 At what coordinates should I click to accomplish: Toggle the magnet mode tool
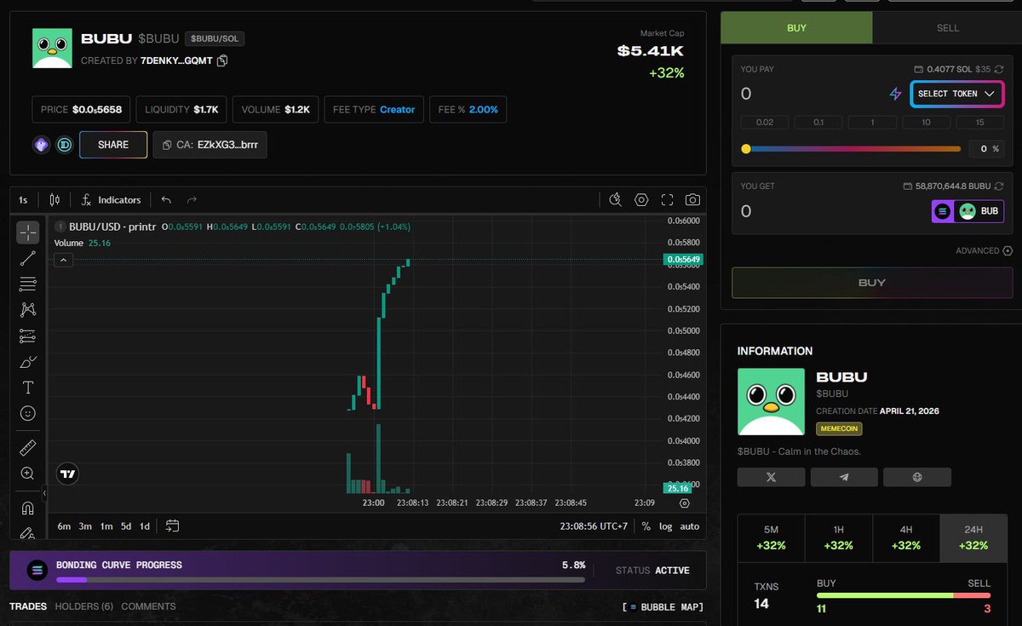(27, 508)
